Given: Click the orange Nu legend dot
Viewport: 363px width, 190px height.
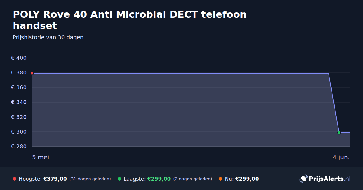Looking at the screenshot, I should (x=221, y=179).
